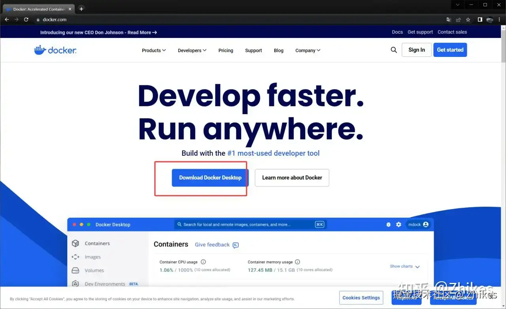Select Containers in Docker Desktop sidebar
Screen dimensions: 506x309
(97, 243)
